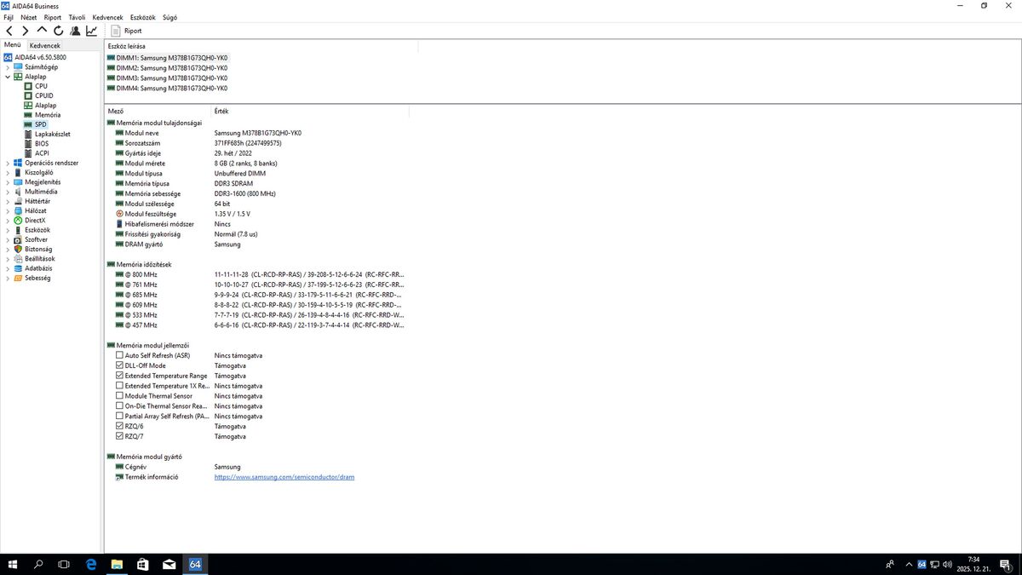Click the Forward navigation arrow
The height and width of the screenshot is (575, 1022).
point(26,31)
